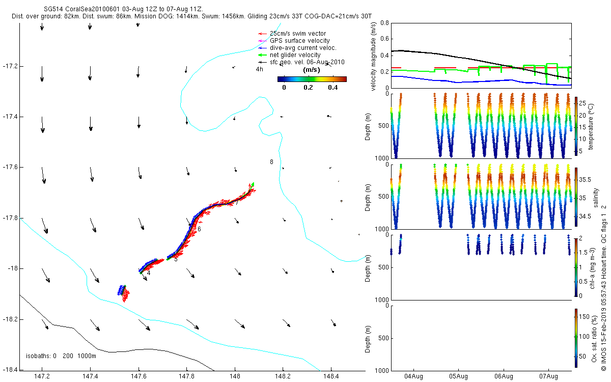Image resolution: width=611 pixels, height=382 pixels.
Task: Click the map longitude tick '147.2'
Action: pos(42,377)
